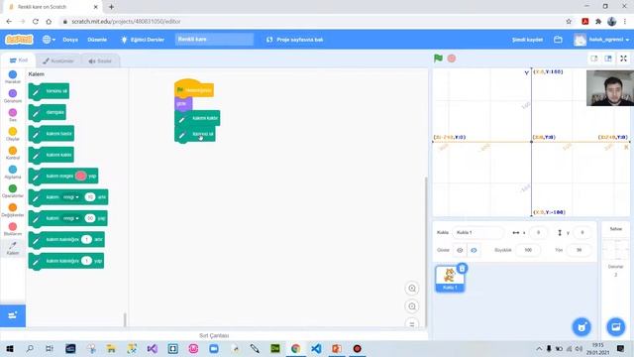The height and width of the screenshot is (357, 634).
Task: Open the Görünüm (Looks) block category
Action: [x=13, y=96]
